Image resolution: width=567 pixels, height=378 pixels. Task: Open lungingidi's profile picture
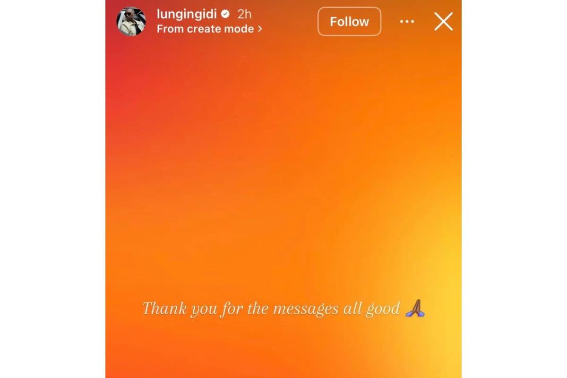[x=131, y=21]
